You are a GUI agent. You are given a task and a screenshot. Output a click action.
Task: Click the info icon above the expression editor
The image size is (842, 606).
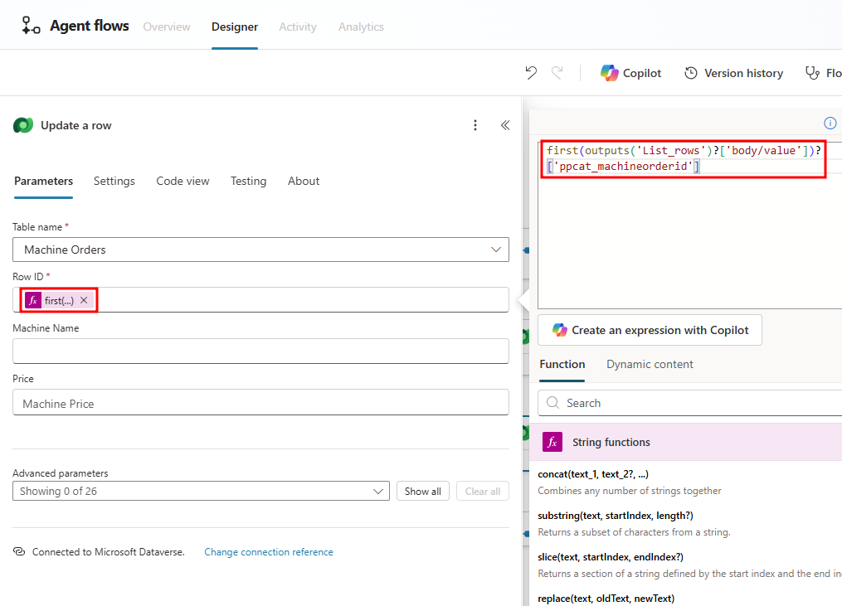click(x=830, y=123)
